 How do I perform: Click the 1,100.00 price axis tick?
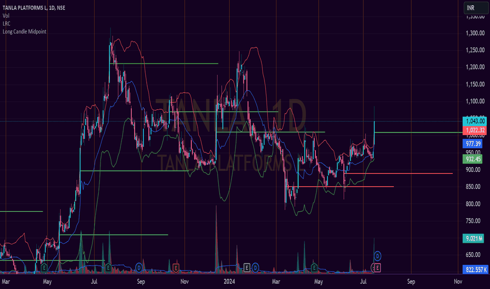(475, 101)
